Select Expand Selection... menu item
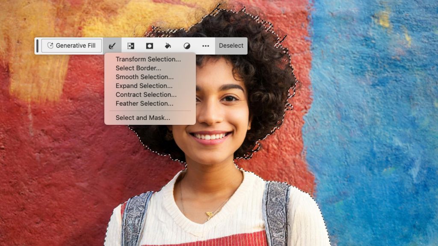The height and width of the screenshot is (246, 438). click(144, 86)
